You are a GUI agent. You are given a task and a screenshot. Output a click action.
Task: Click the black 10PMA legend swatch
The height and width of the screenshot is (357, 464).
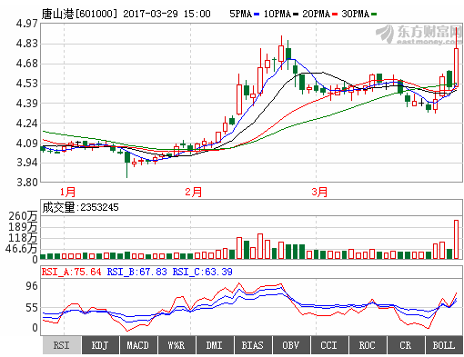click(x=296, y=15)
